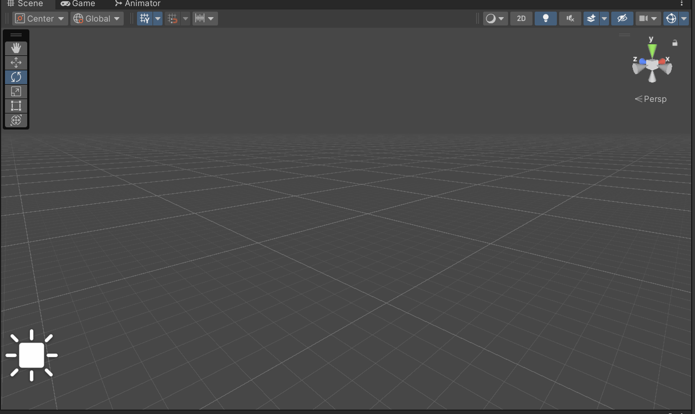Click the Persp projection label

pos(651,99)
